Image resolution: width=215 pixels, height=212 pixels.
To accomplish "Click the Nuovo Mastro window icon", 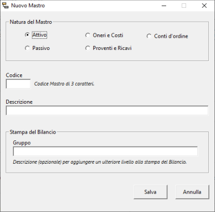I will point(6,6).
